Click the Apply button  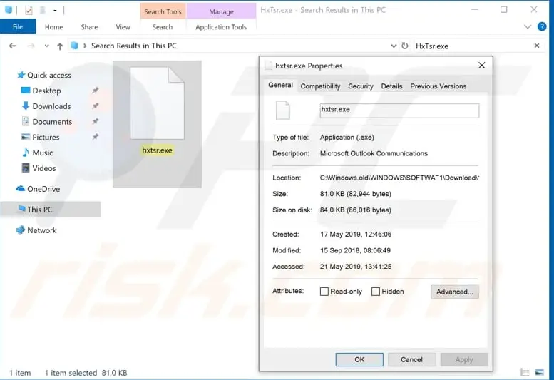pos(464,359)
